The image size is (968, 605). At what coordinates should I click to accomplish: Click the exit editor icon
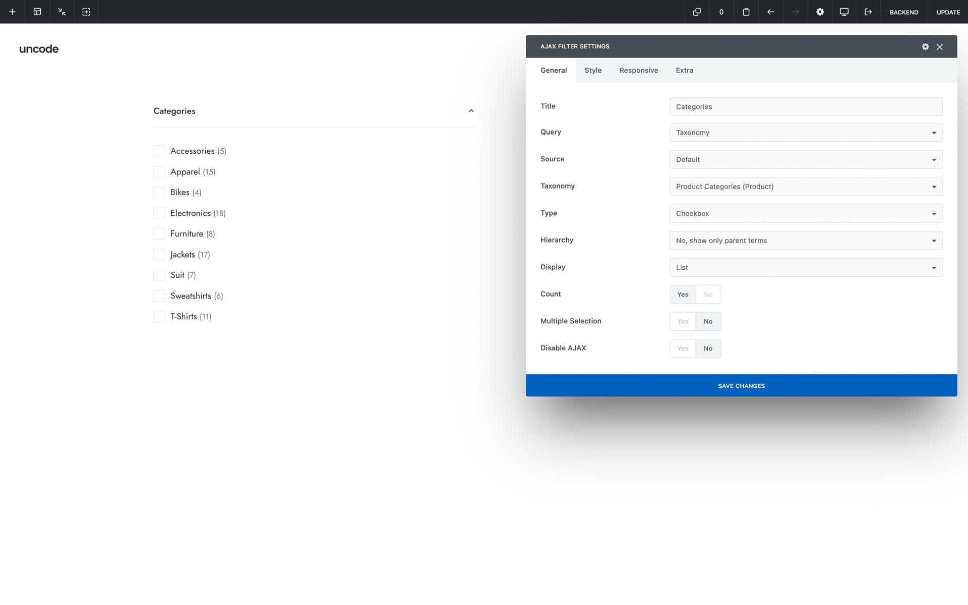point(868,12)
